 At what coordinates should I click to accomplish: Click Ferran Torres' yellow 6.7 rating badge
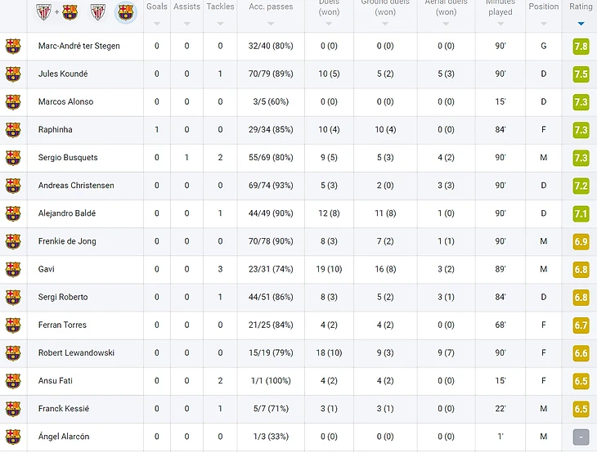581,325
